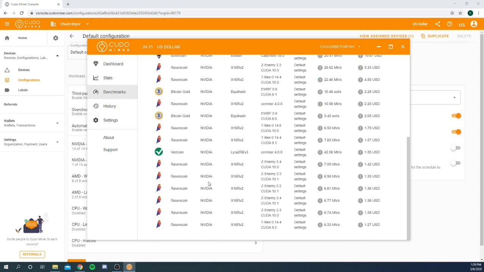Expand the Wallets section in sidebar
Screen dimensions: 484x272
pos(57,123)
